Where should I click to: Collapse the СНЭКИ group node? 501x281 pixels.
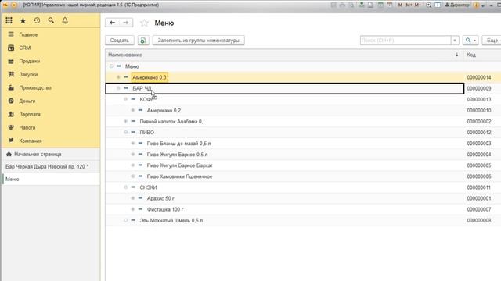pyautogui.click(x=125, y=187)
